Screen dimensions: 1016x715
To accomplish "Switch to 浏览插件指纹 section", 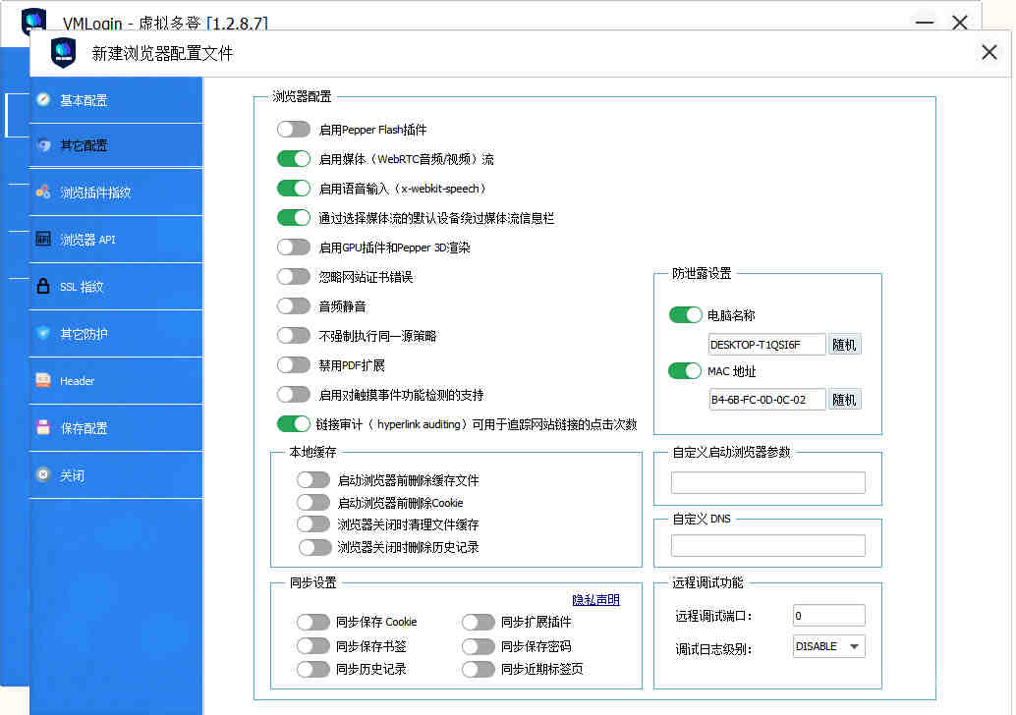I will (116, 192).
